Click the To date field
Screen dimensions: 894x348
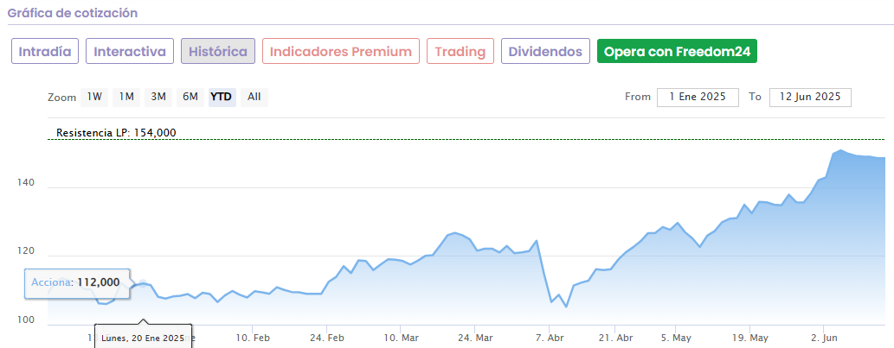[x=810, y=97]
